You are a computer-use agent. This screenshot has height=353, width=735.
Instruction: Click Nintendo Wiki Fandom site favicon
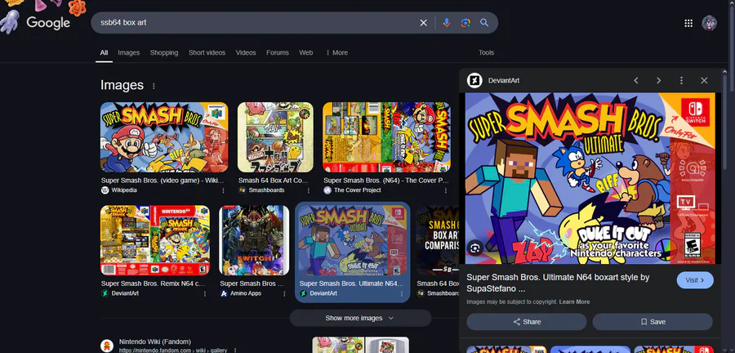(107, 346)
